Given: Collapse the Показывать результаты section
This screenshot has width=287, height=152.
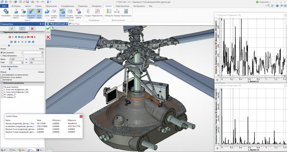Looking at the screenshot, I should pyautogui.click(x=2, y=82).
